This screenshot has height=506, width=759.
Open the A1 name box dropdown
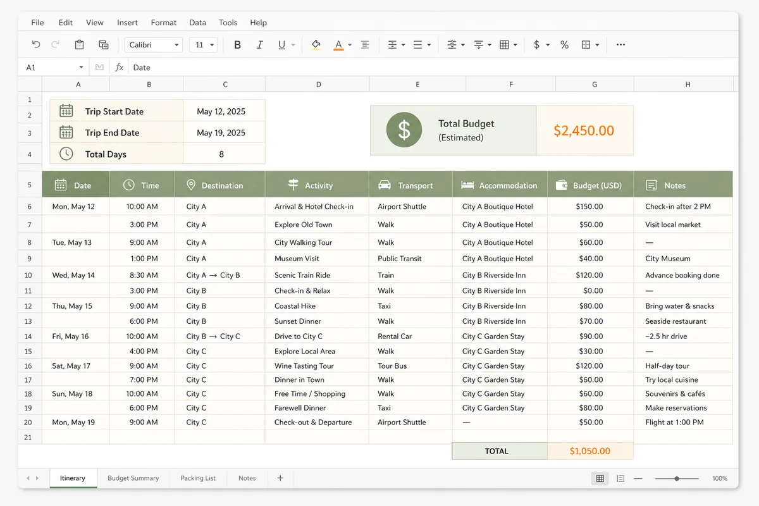pos(81,67)
